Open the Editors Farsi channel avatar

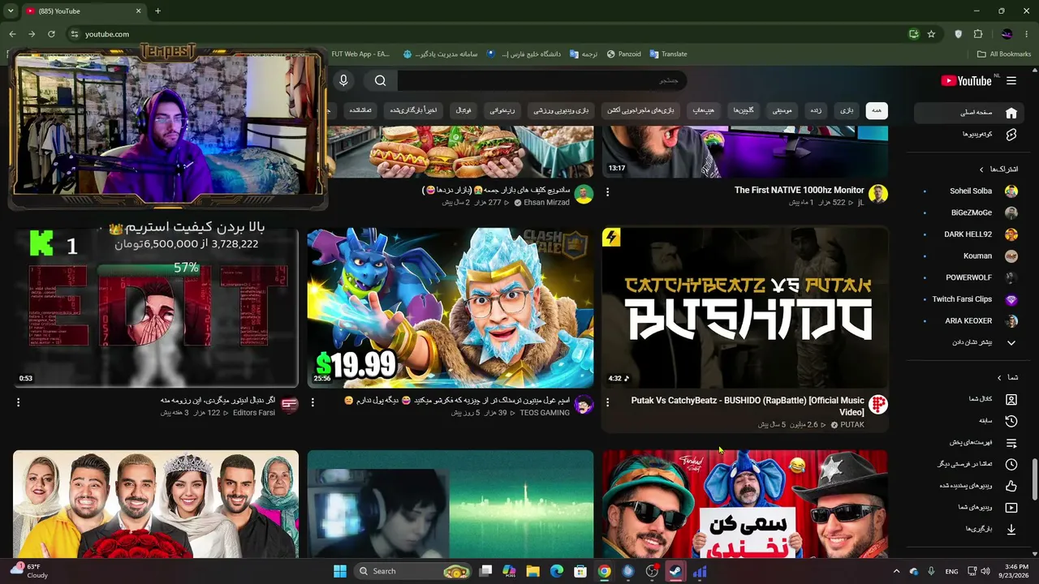coord(290,405)
